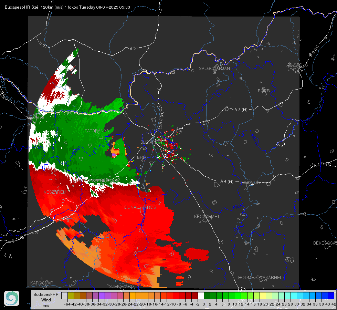Click the A 4 (H) road label
The width and height of the screenshot is (337, 310).
pos(227,182)
